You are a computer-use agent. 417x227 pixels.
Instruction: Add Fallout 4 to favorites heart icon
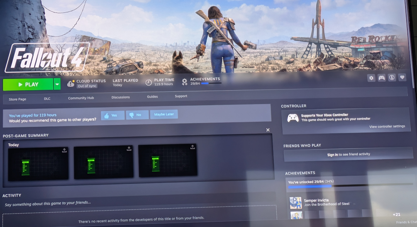coord(402,77)
